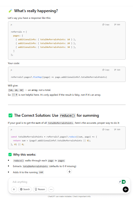Click the totalReferralsPoints inline code in the paragraph
The width and height of the screenshot is (133, 199).
pyautogui.click(x=60, y=123)
